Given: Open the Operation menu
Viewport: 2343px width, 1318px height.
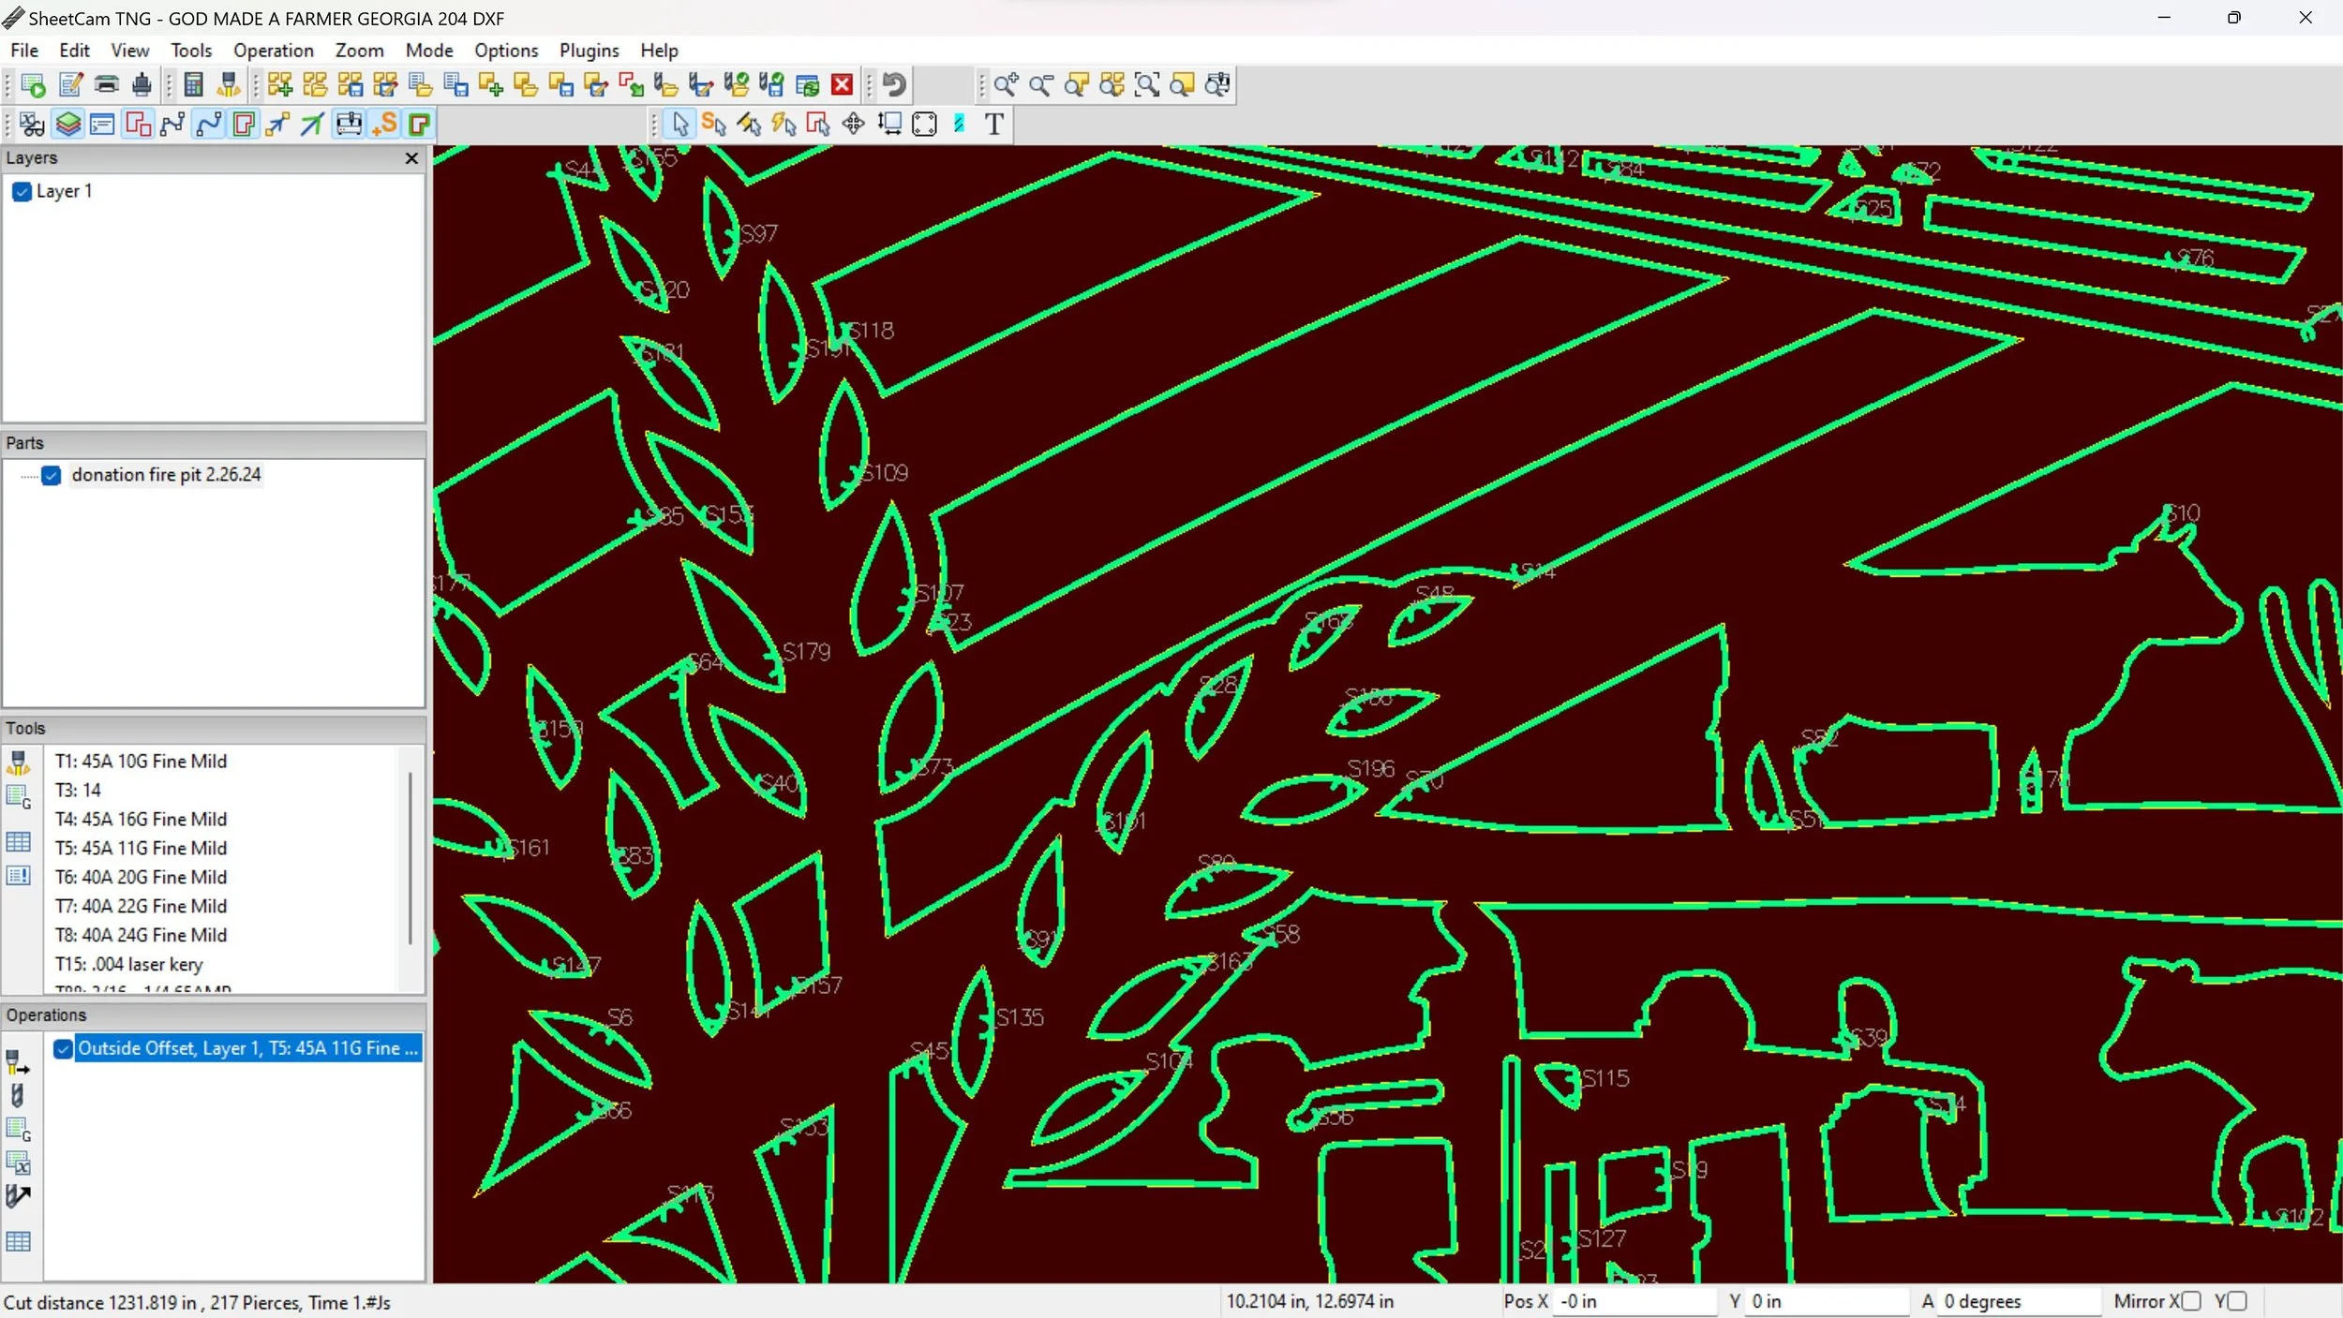Looking at the screenshot, I should (x=273, y=51).
